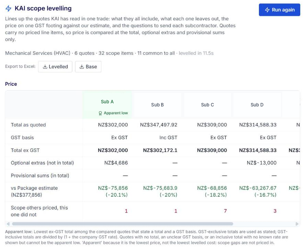Click the KAI scope levelling heading text
Screen dimensions: 303x248
tap(43, 9)
